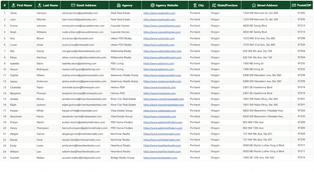
Task: Open Amelia Moore's rivercityrealestate.com link
Action: point(163,99)
